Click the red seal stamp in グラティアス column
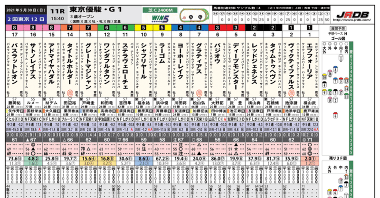This screenshot has width=380, height=198. click(x=199, y=92)
